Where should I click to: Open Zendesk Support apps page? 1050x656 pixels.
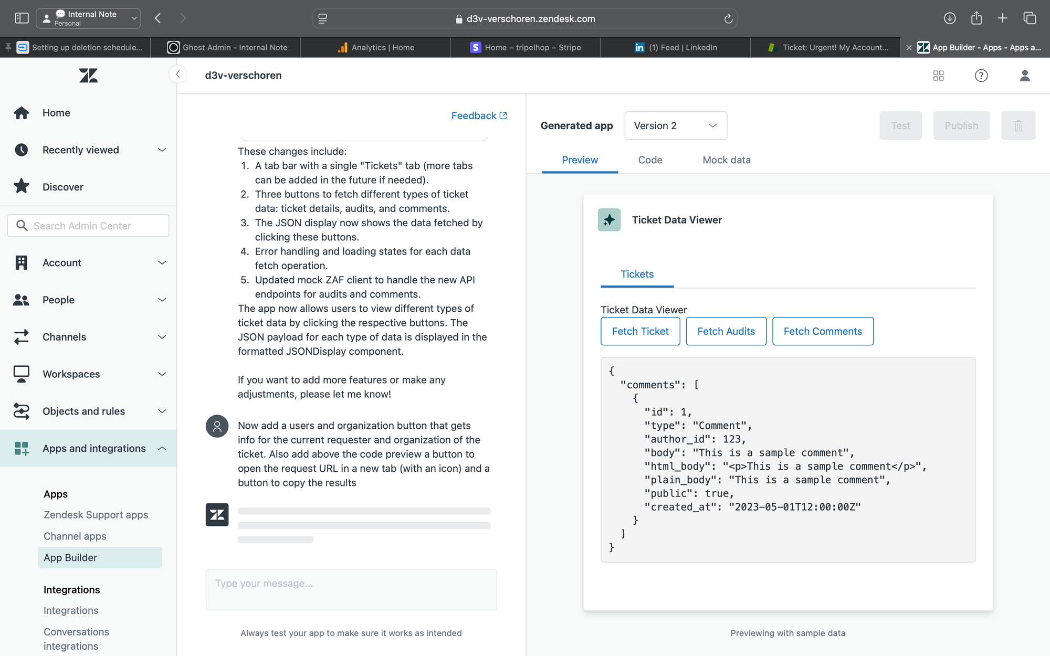click(96, 515)
